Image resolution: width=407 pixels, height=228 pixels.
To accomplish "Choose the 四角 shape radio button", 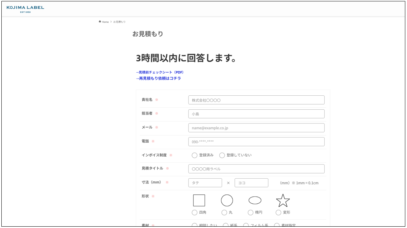I will pos(195,213).
